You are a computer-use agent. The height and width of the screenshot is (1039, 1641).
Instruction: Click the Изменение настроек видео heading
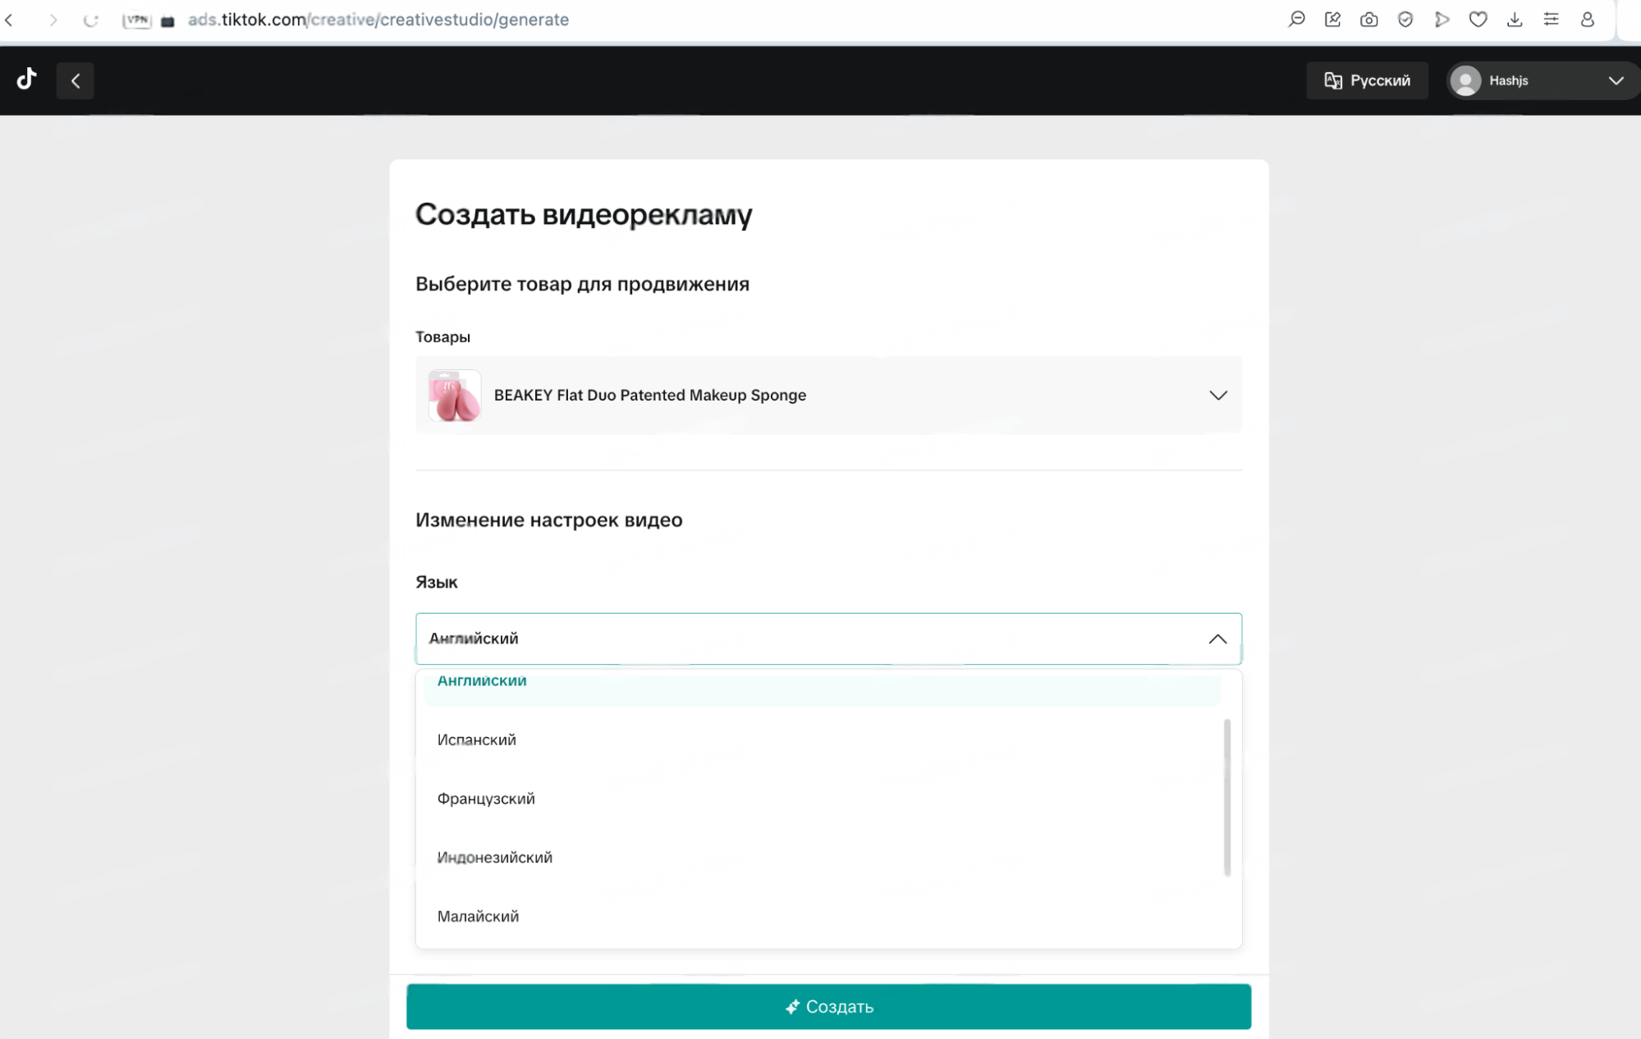click(x=548, y=519)
